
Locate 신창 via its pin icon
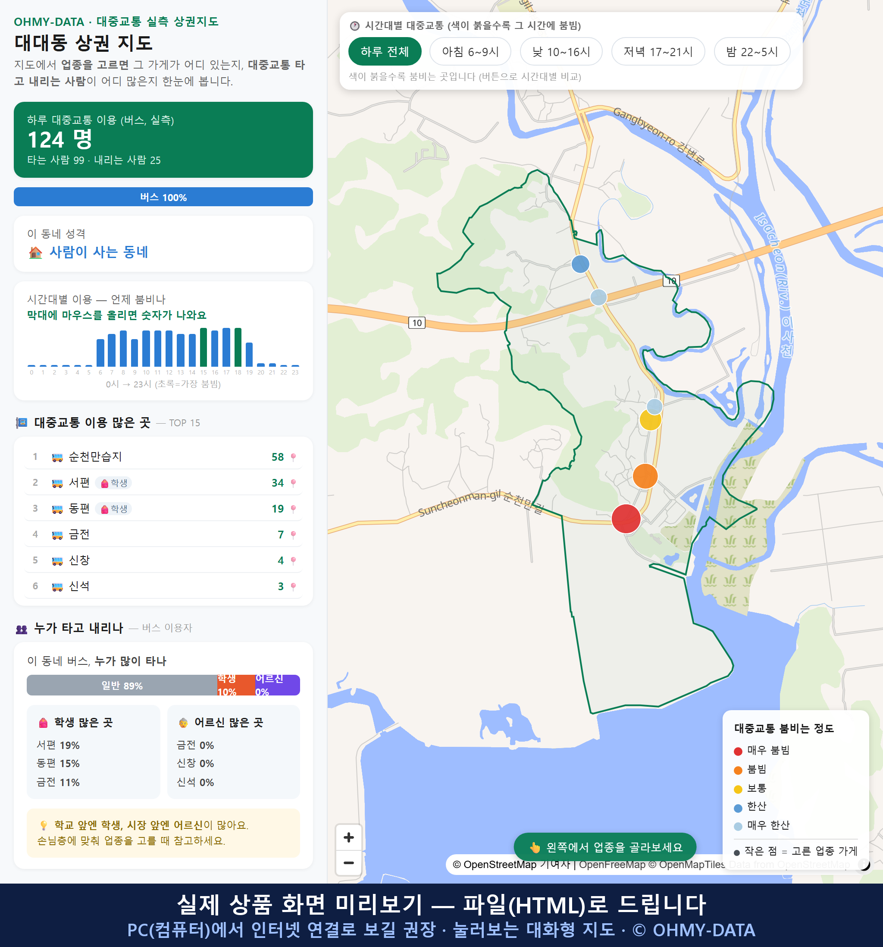(x=293, y=561)
